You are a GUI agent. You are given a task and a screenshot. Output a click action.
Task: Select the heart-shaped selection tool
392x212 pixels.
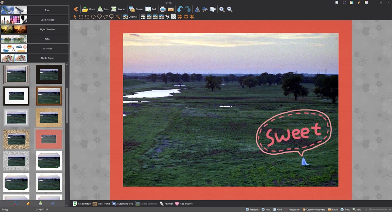(x=99, y=17)
